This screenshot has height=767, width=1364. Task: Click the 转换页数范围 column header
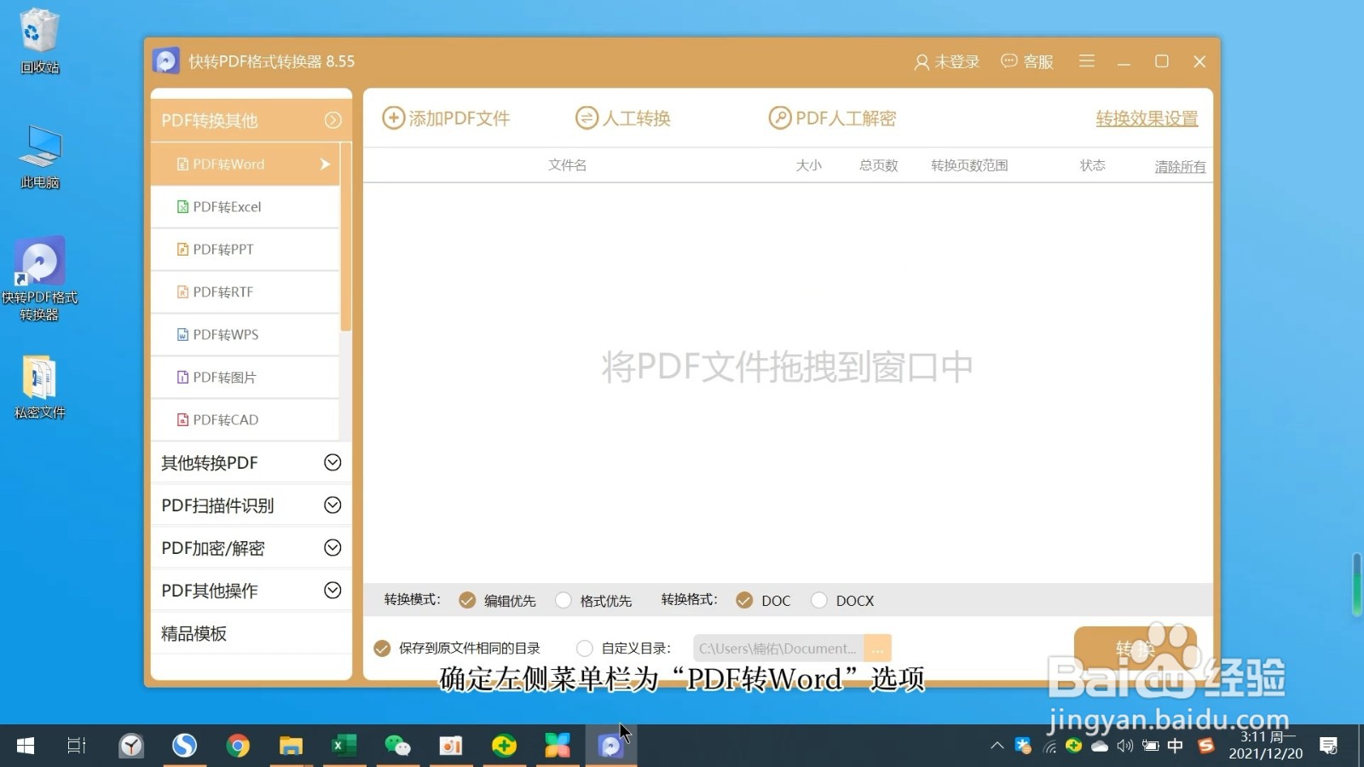coord(969,165)
